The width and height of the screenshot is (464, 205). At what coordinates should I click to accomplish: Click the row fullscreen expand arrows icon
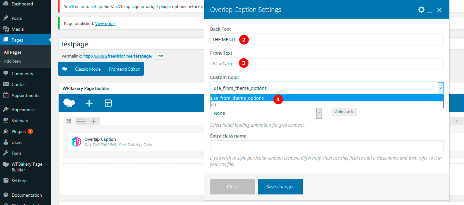coord(69,121)
